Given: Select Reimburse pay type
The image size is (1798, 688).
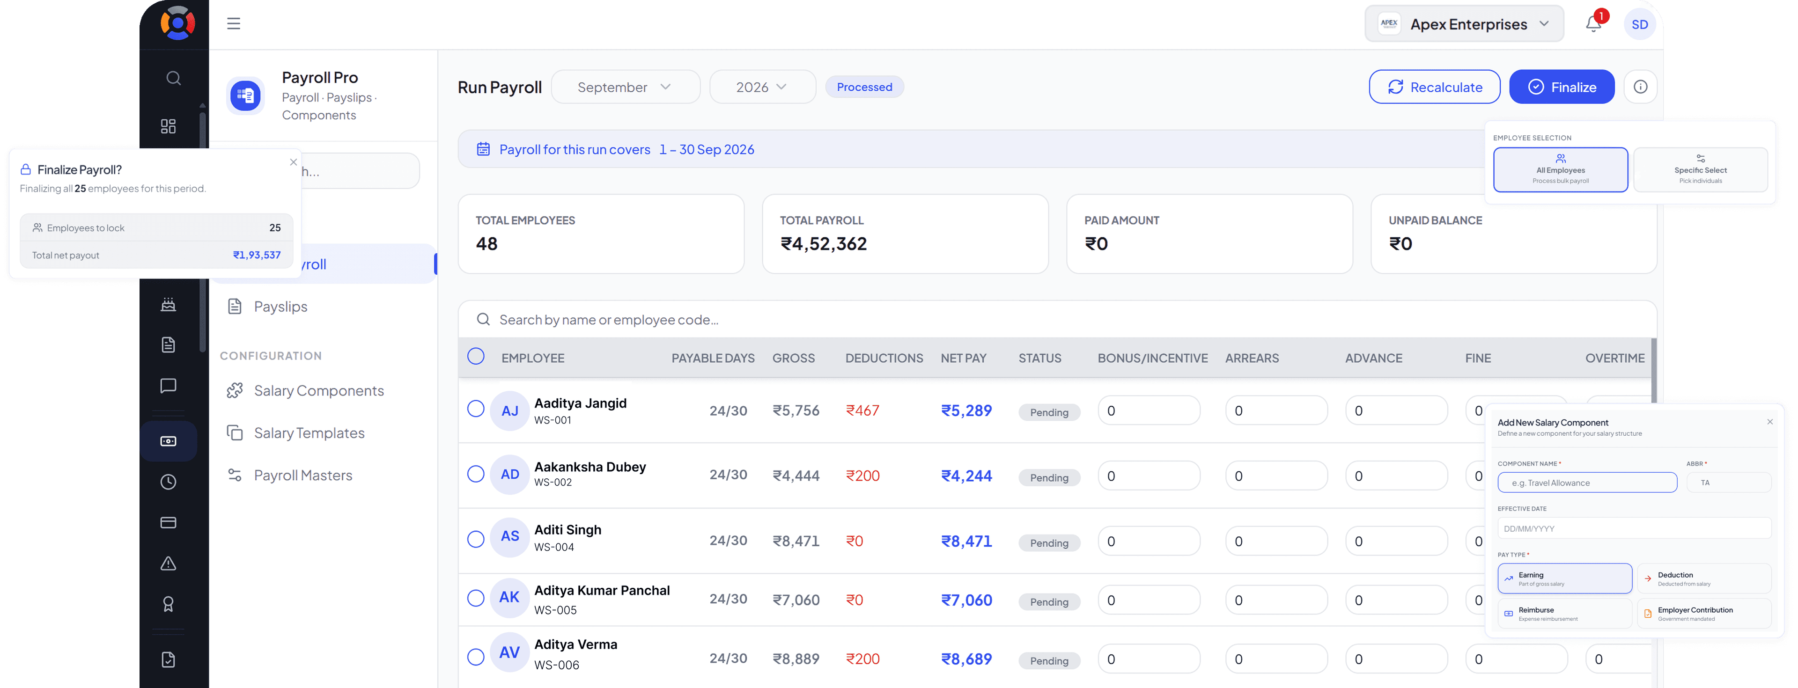Looking at the screenshot, I should coord(1564,613).
